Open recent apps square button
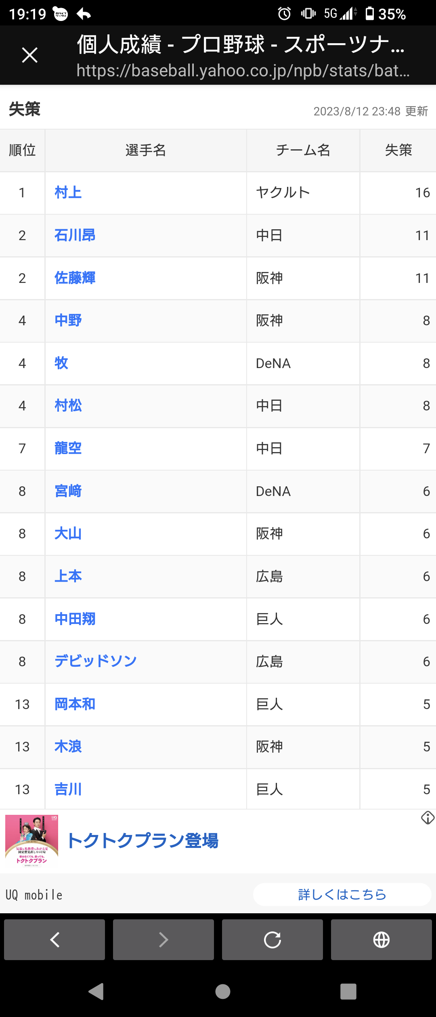The width and height of the screenshot is (436, 1017). tap(348, 991)
